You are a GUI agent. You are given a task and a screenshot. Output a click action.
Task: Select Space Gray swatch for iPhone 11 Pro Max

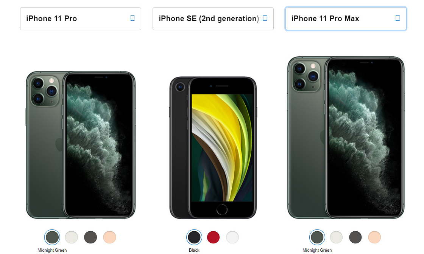pos(355,237)
